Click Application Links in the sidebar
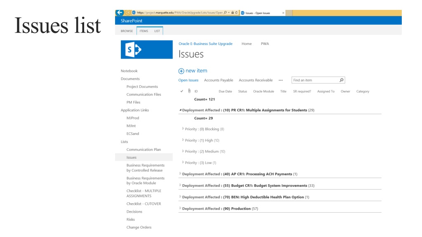422x237 pixels. [135, 110]
